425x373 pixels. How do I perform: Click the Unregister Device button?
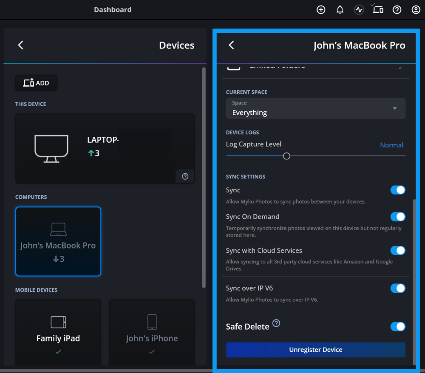pos(315,350)
